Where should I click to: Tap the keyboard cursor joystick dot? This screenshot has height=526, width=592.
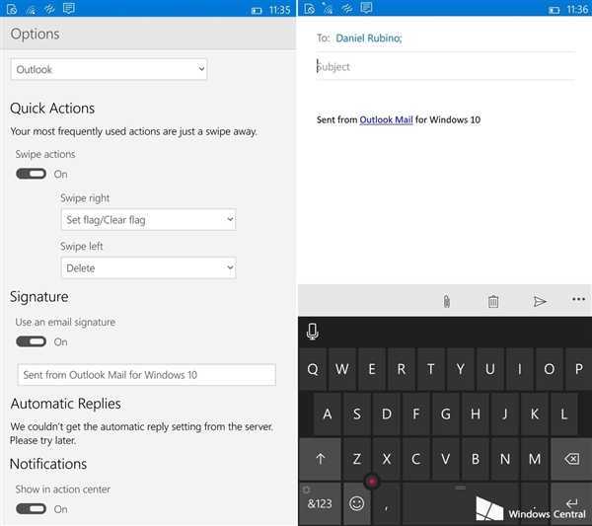pos(372,481)
